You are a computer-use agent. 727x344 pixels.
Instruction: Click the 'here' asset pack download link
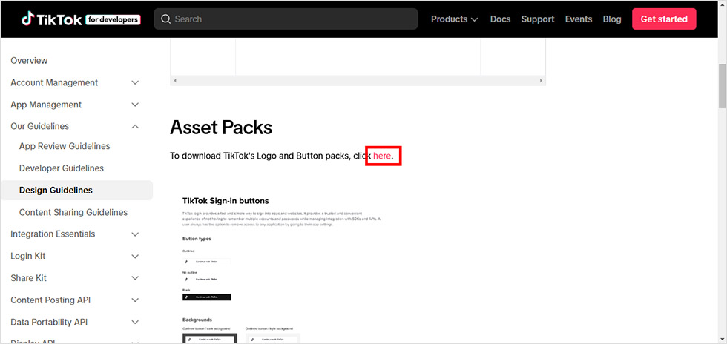point(382,156)
